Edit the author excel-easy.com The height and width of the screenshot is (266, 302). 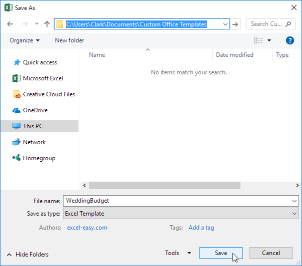[x=87, y=228]
